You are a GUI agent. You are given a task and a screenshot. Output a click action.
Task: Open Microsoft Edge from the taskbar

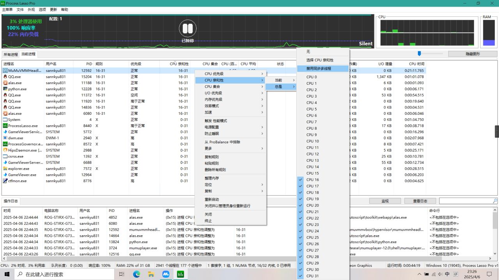click(136, 274)
